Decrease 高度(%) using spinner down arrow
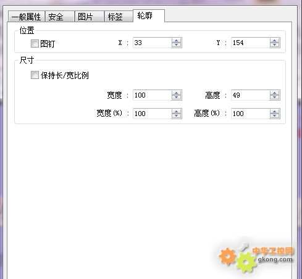Screen dimensions: 302x279 coord(274,116)
